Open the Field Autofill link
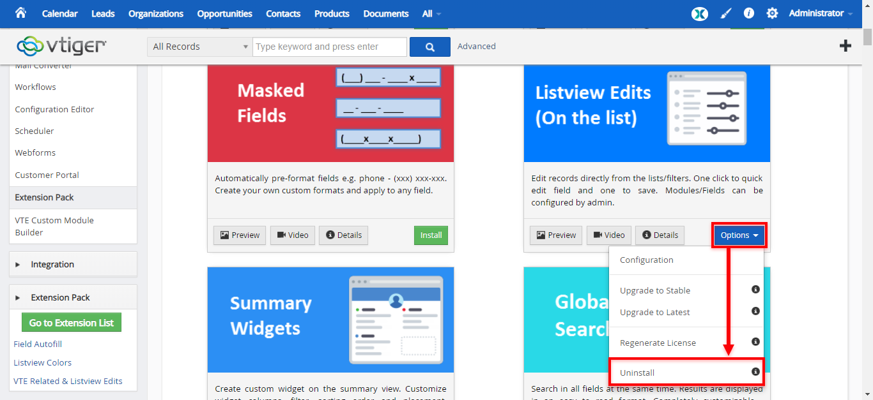 pos(38,344)
